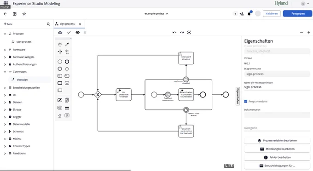Select Content Types in the sidebar
Image resolution: width=313 pixels, height=171 pixels.
click(x=21, y=146)
